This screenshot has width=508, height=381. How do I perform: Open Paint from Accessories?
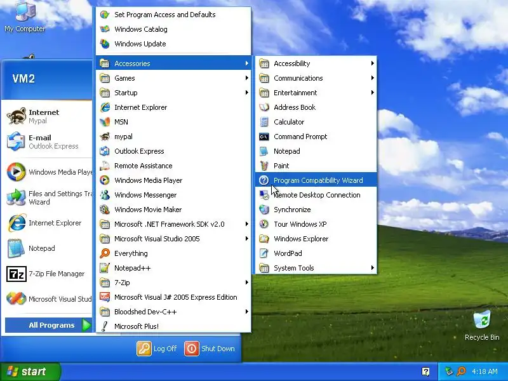tap(316, 166)
